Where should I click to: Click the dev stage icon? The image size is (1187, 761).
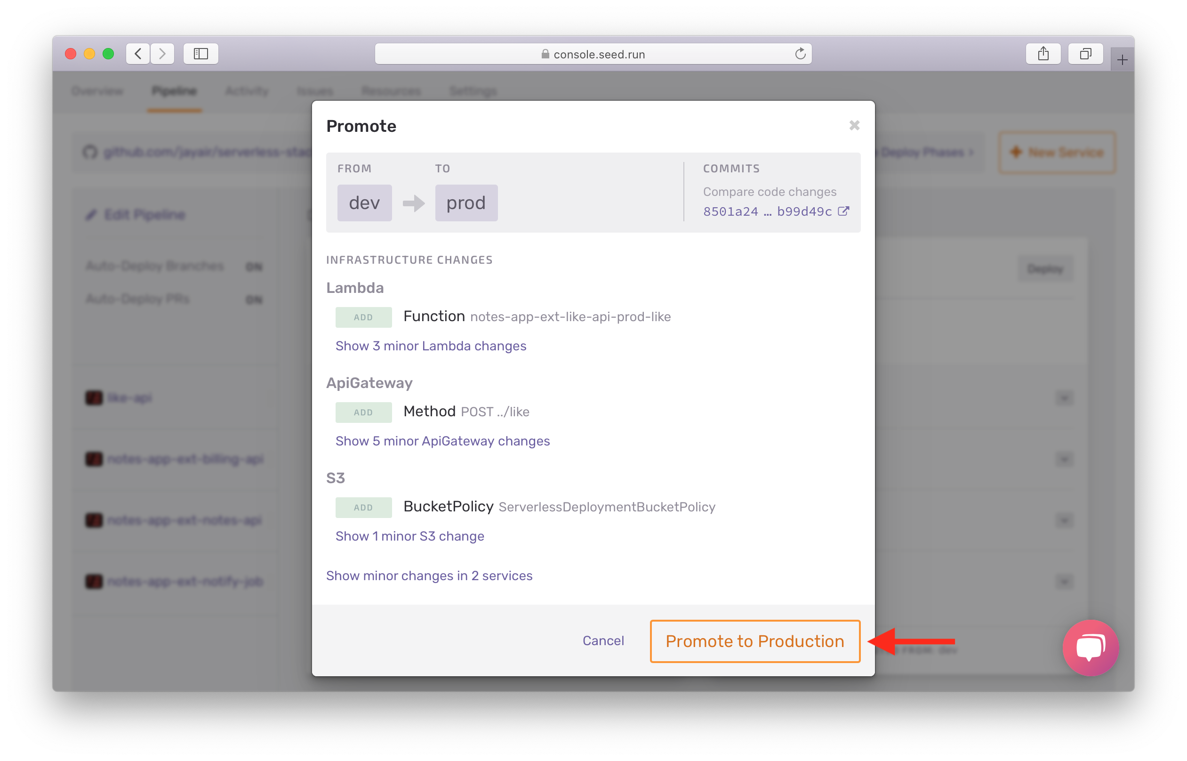[x=362, y=202]
